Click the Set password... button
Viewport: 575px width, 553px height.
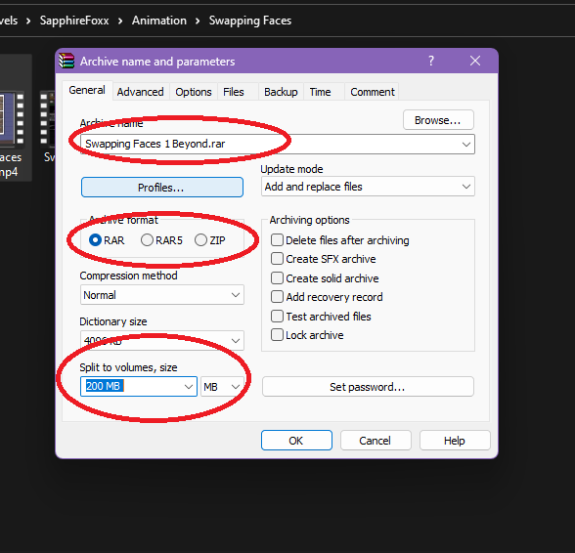pyautogui.click(x=368, y=387)
